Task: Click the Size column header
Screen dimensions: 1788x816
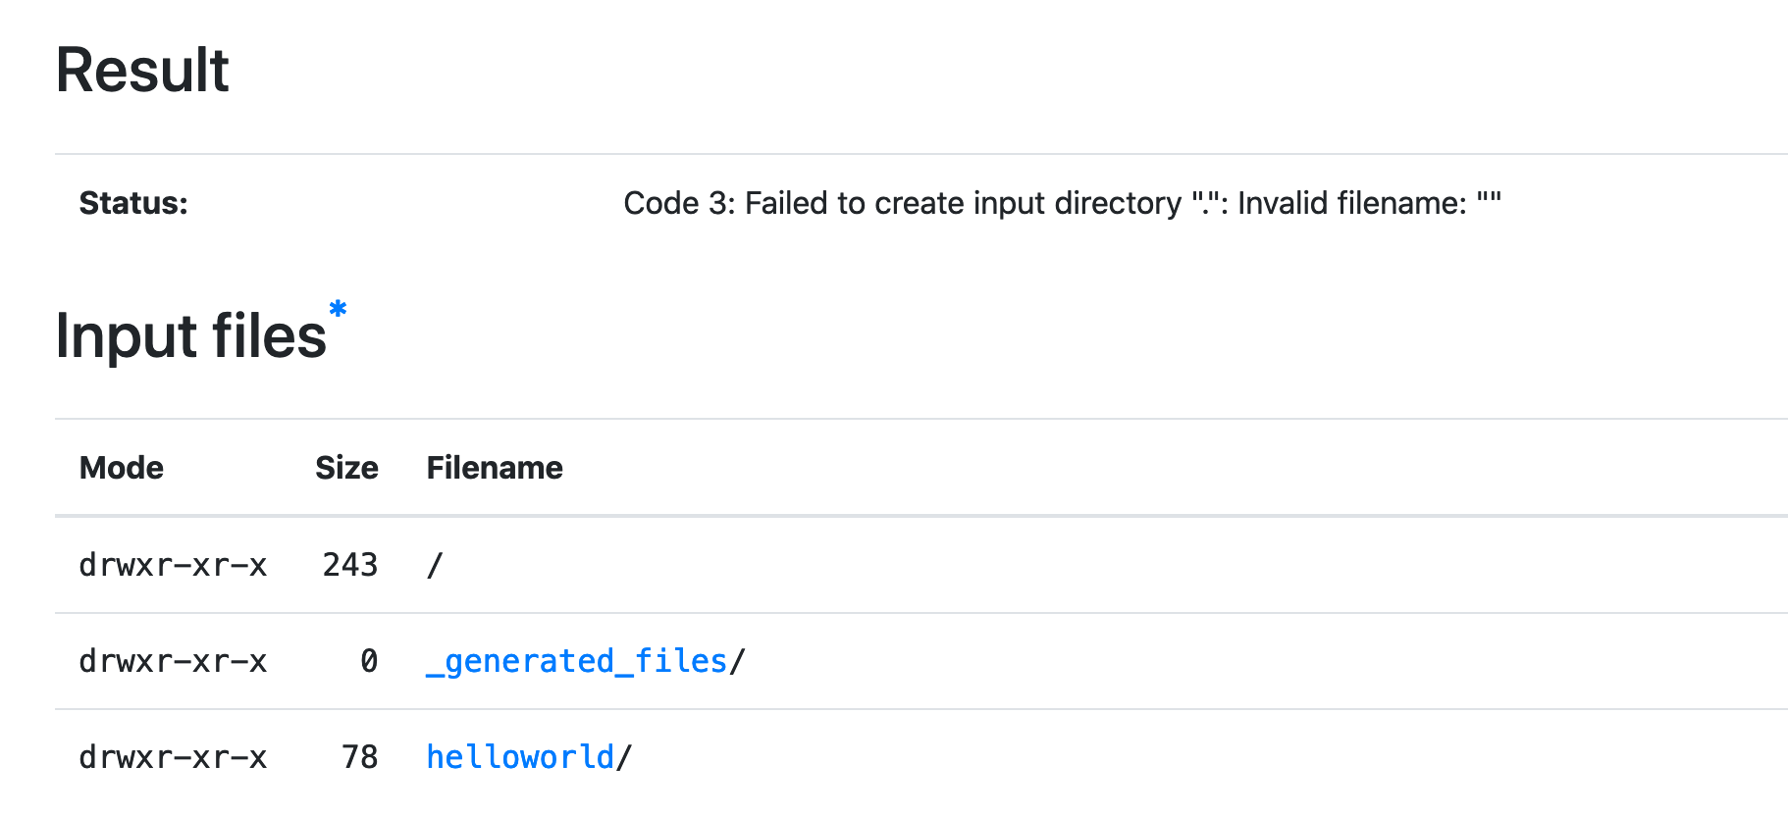Action: click(x=347, y=467)
